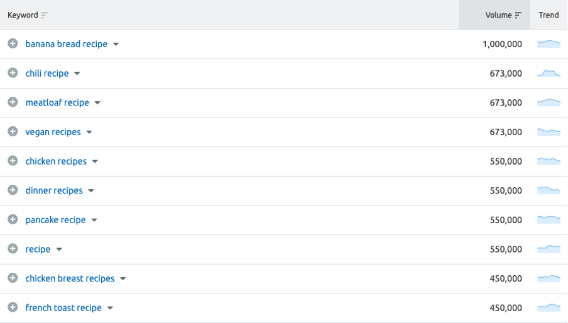Open the chicken recipes dropdown arrow

(x=95, y=161)
